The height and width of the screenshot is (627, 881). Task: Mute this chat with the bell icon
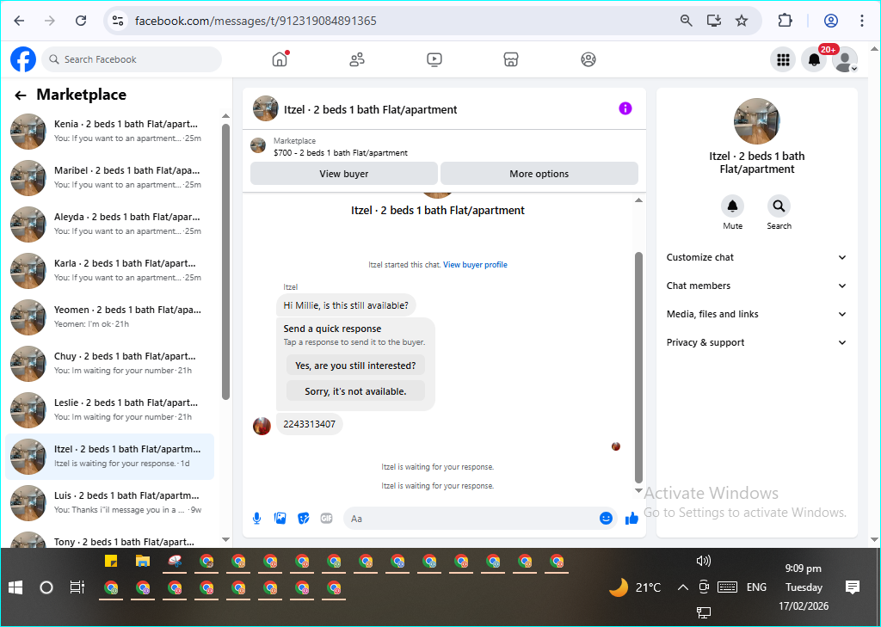pos(733,206)
